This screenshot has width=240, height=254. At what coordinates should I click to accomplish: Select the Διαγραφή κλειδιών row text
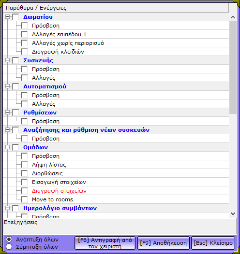58,52
